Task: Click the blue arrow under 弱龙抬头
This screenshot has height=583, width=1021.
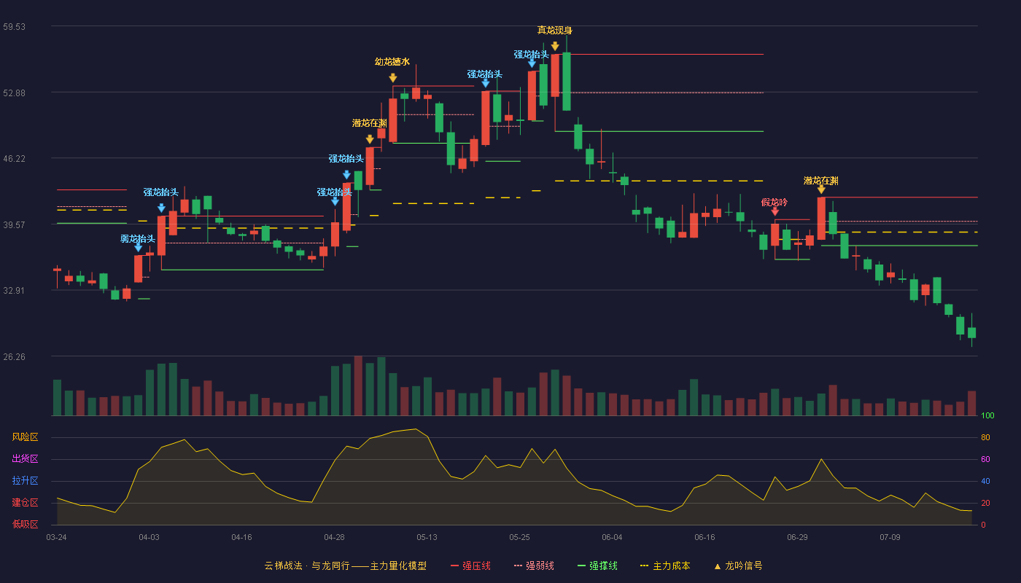Action: tap(138, 248)
